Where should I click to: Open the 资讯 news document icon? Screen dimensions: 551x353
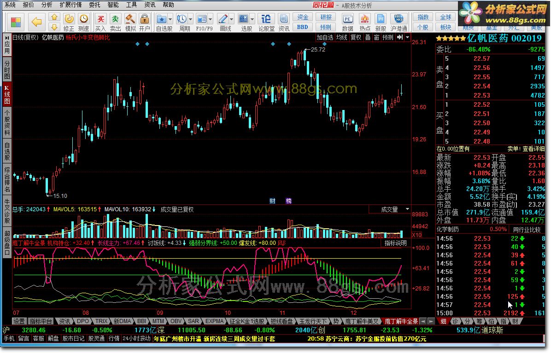coord(284,18)
